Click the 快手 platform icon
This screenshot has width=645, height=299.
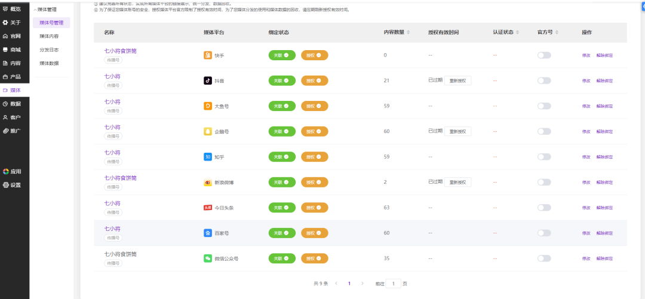208,55
